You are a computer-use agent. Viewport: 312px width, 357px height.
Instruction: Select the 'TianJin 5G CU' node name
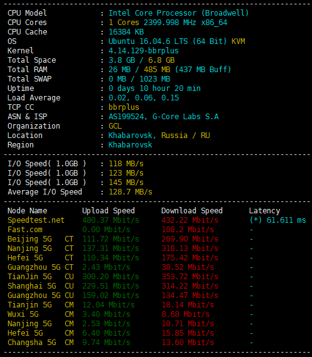pyautogui.click(x=41, y=277)
